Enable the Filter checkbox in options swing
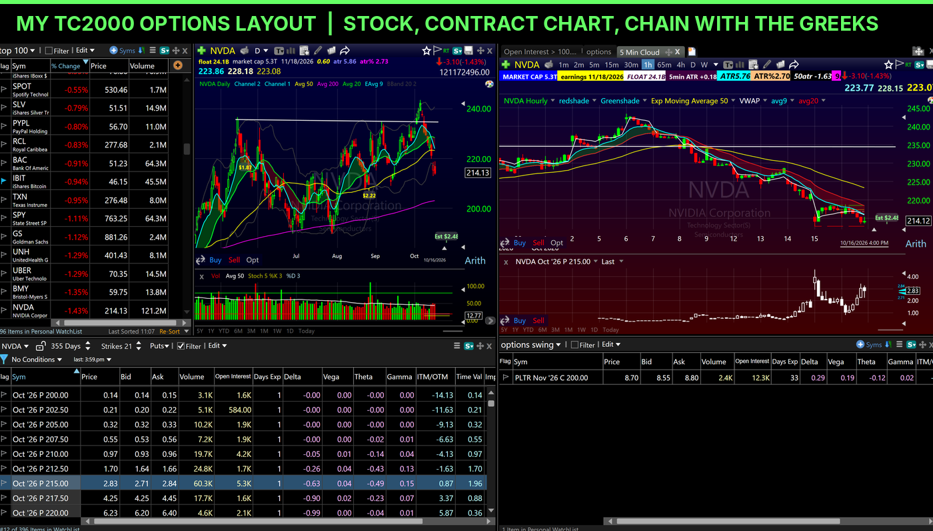The image size is (933, 531). (575, 345)
